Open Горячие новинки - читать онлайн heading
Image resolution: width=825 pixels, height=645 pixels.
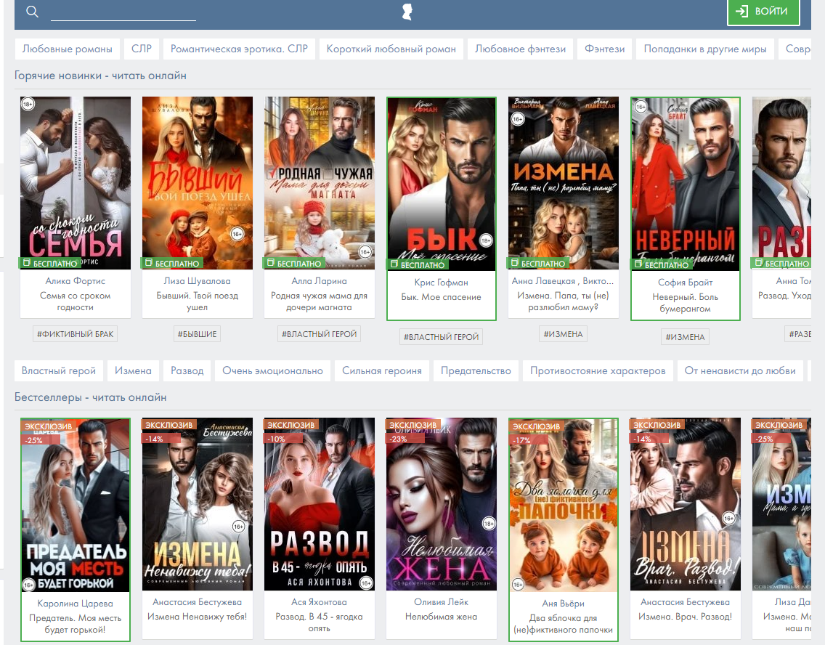coord(100,76)
